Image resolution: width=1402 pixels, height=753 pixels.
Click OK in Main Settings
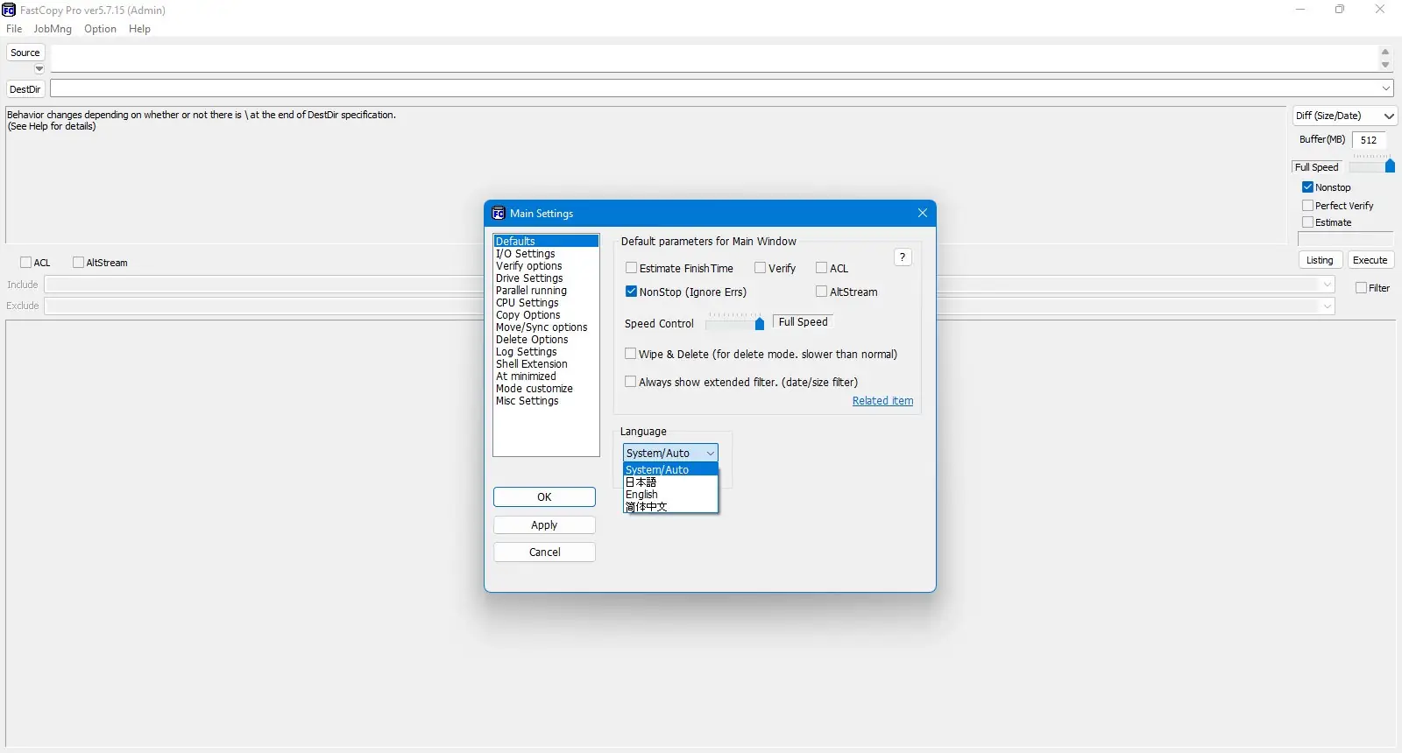544,497
